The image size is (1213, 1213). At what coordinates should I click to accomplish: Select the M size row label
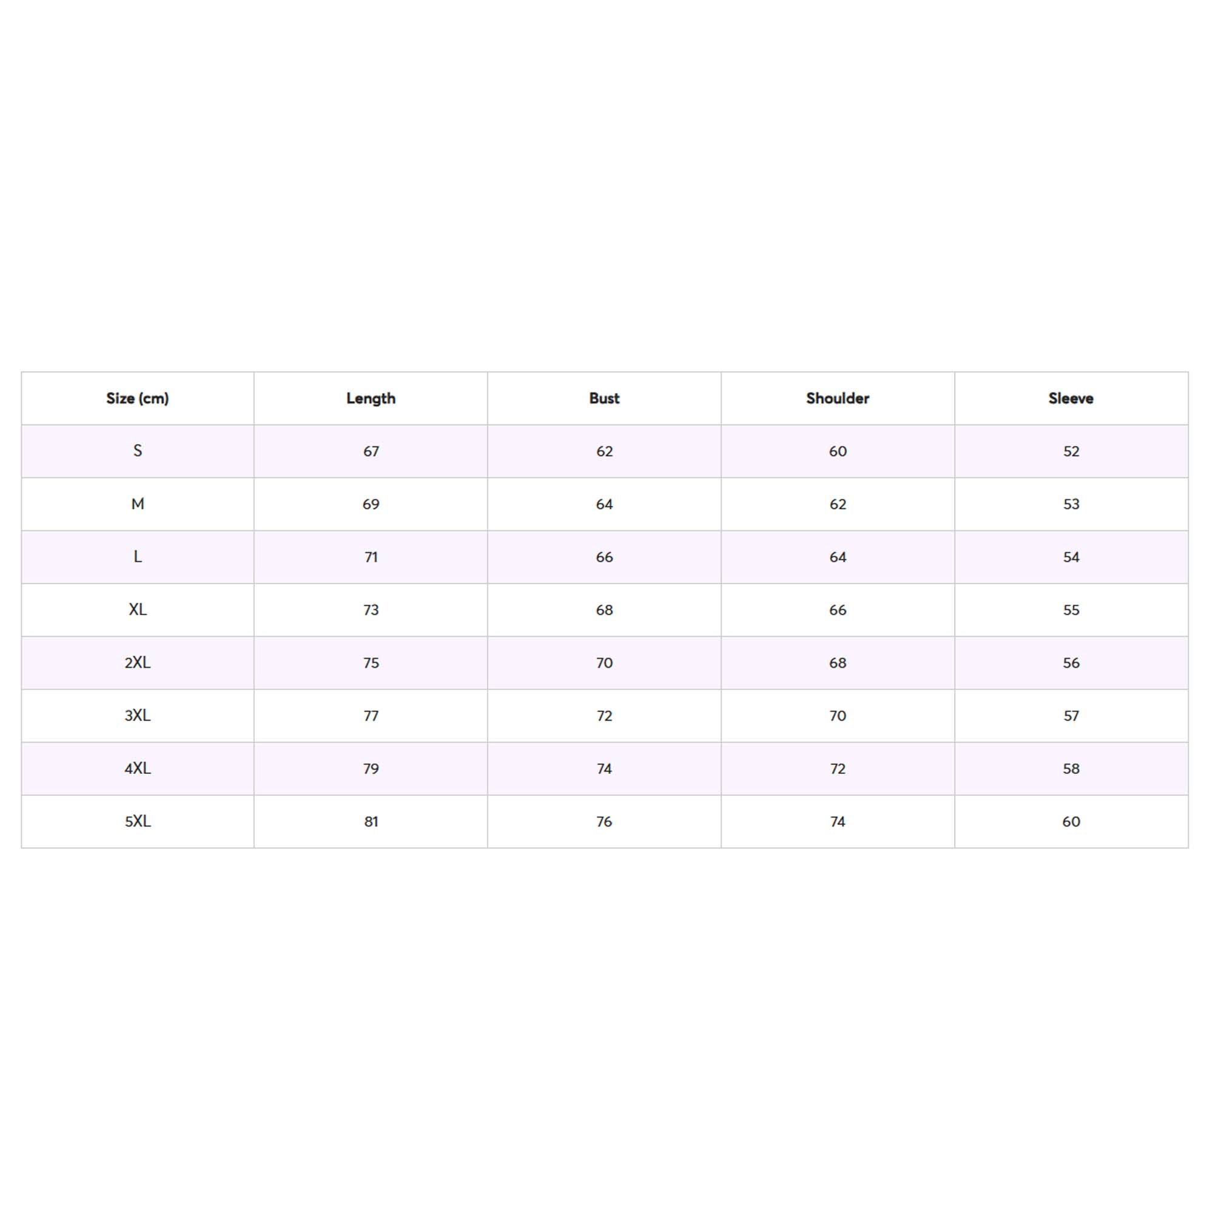click(x=138, y=503)
